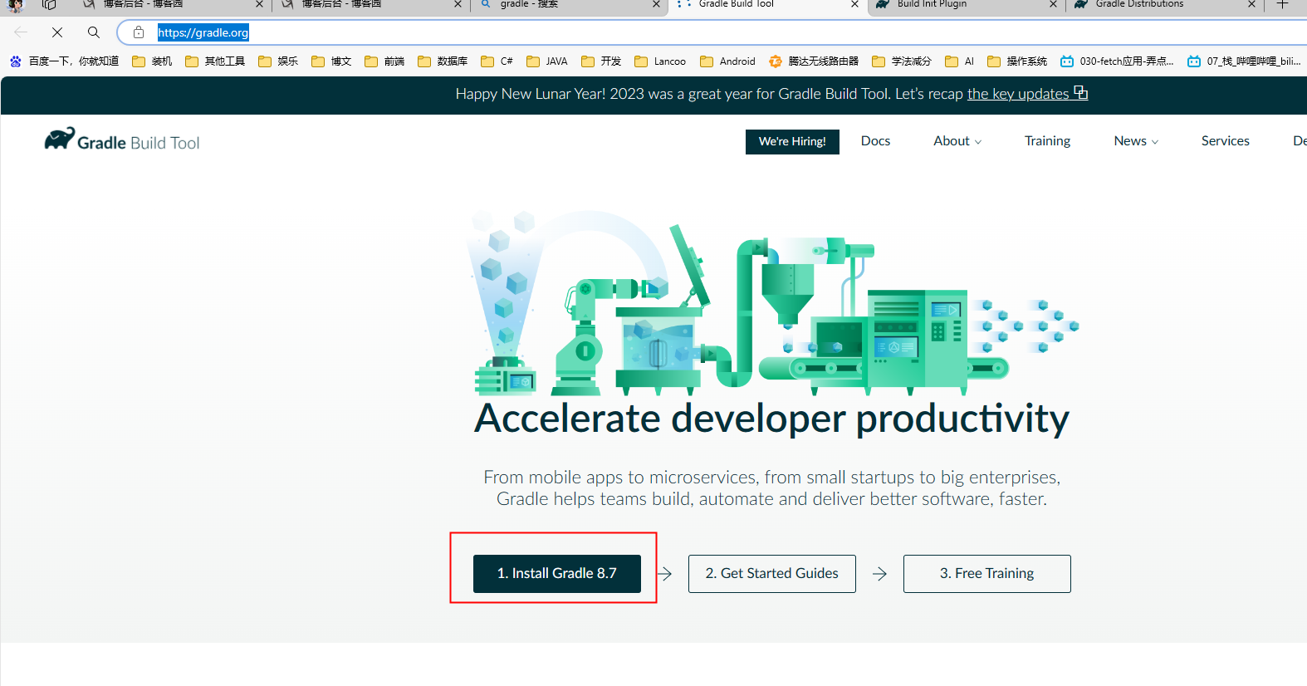Open the 装机 bookmark folder
Image resolution: width=1307 pixels, height=686 pixels.
click(x=152, y=61)
